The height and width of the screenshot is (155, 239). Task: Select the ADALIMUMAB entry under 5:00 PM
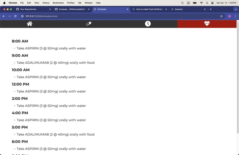click(x=55, y=135)
